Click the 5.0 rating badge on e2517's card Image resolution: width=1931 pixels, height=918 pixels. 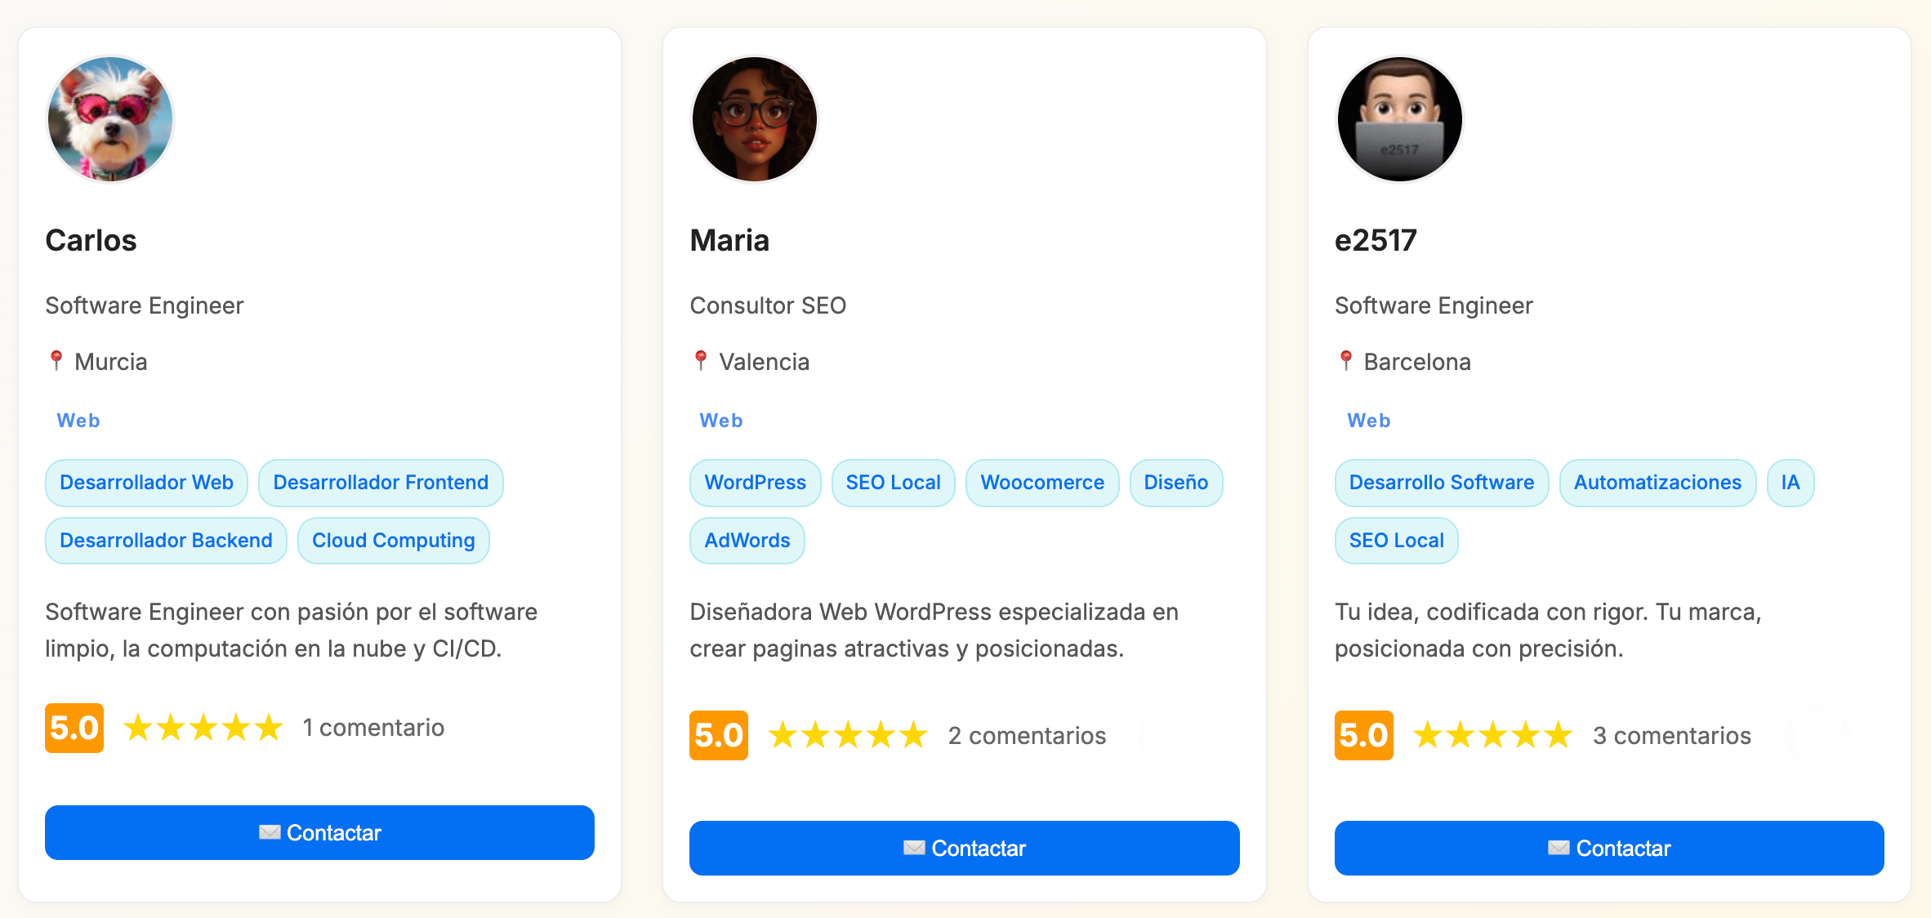pos(1362,735)
